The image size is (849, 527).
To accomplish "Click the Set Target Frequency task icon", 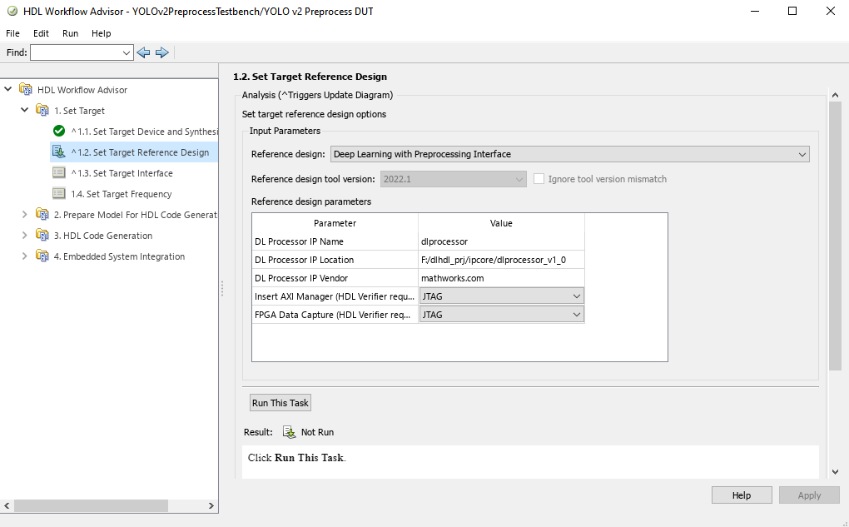I will (x=58, y=194).
